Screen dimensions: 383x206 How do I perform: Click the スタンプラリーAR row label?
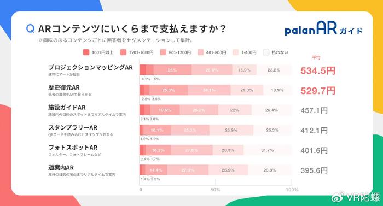pos(73,127)
